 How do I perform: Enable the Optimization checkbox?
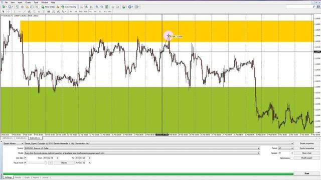click(x=292, y=158)
